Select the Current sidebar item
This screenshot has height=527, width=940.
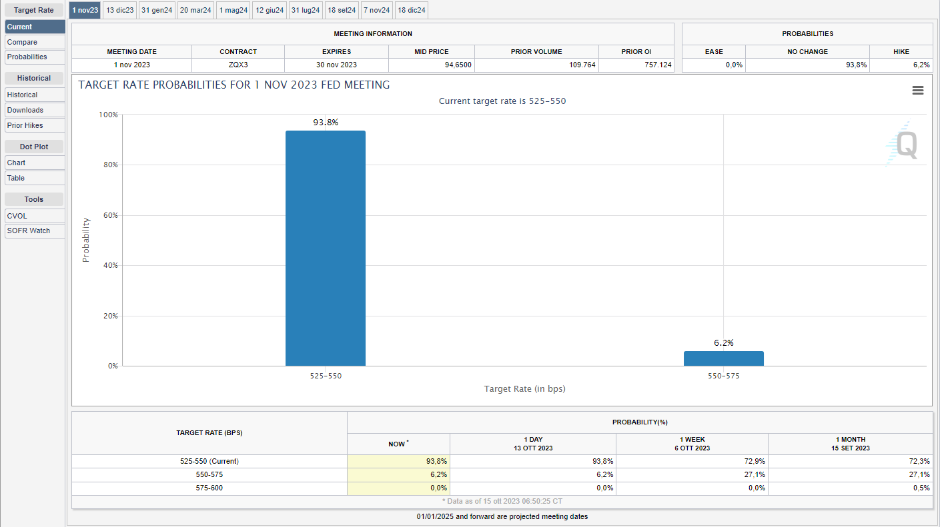[35, 27]
